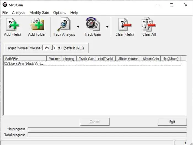
Task: Click the MP3Gain app icon in the title bar
Action: pos(5,5)
